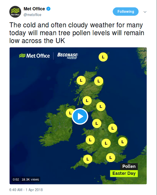Play the pollen forecast video
157x195 pixels.
(80, 116)
